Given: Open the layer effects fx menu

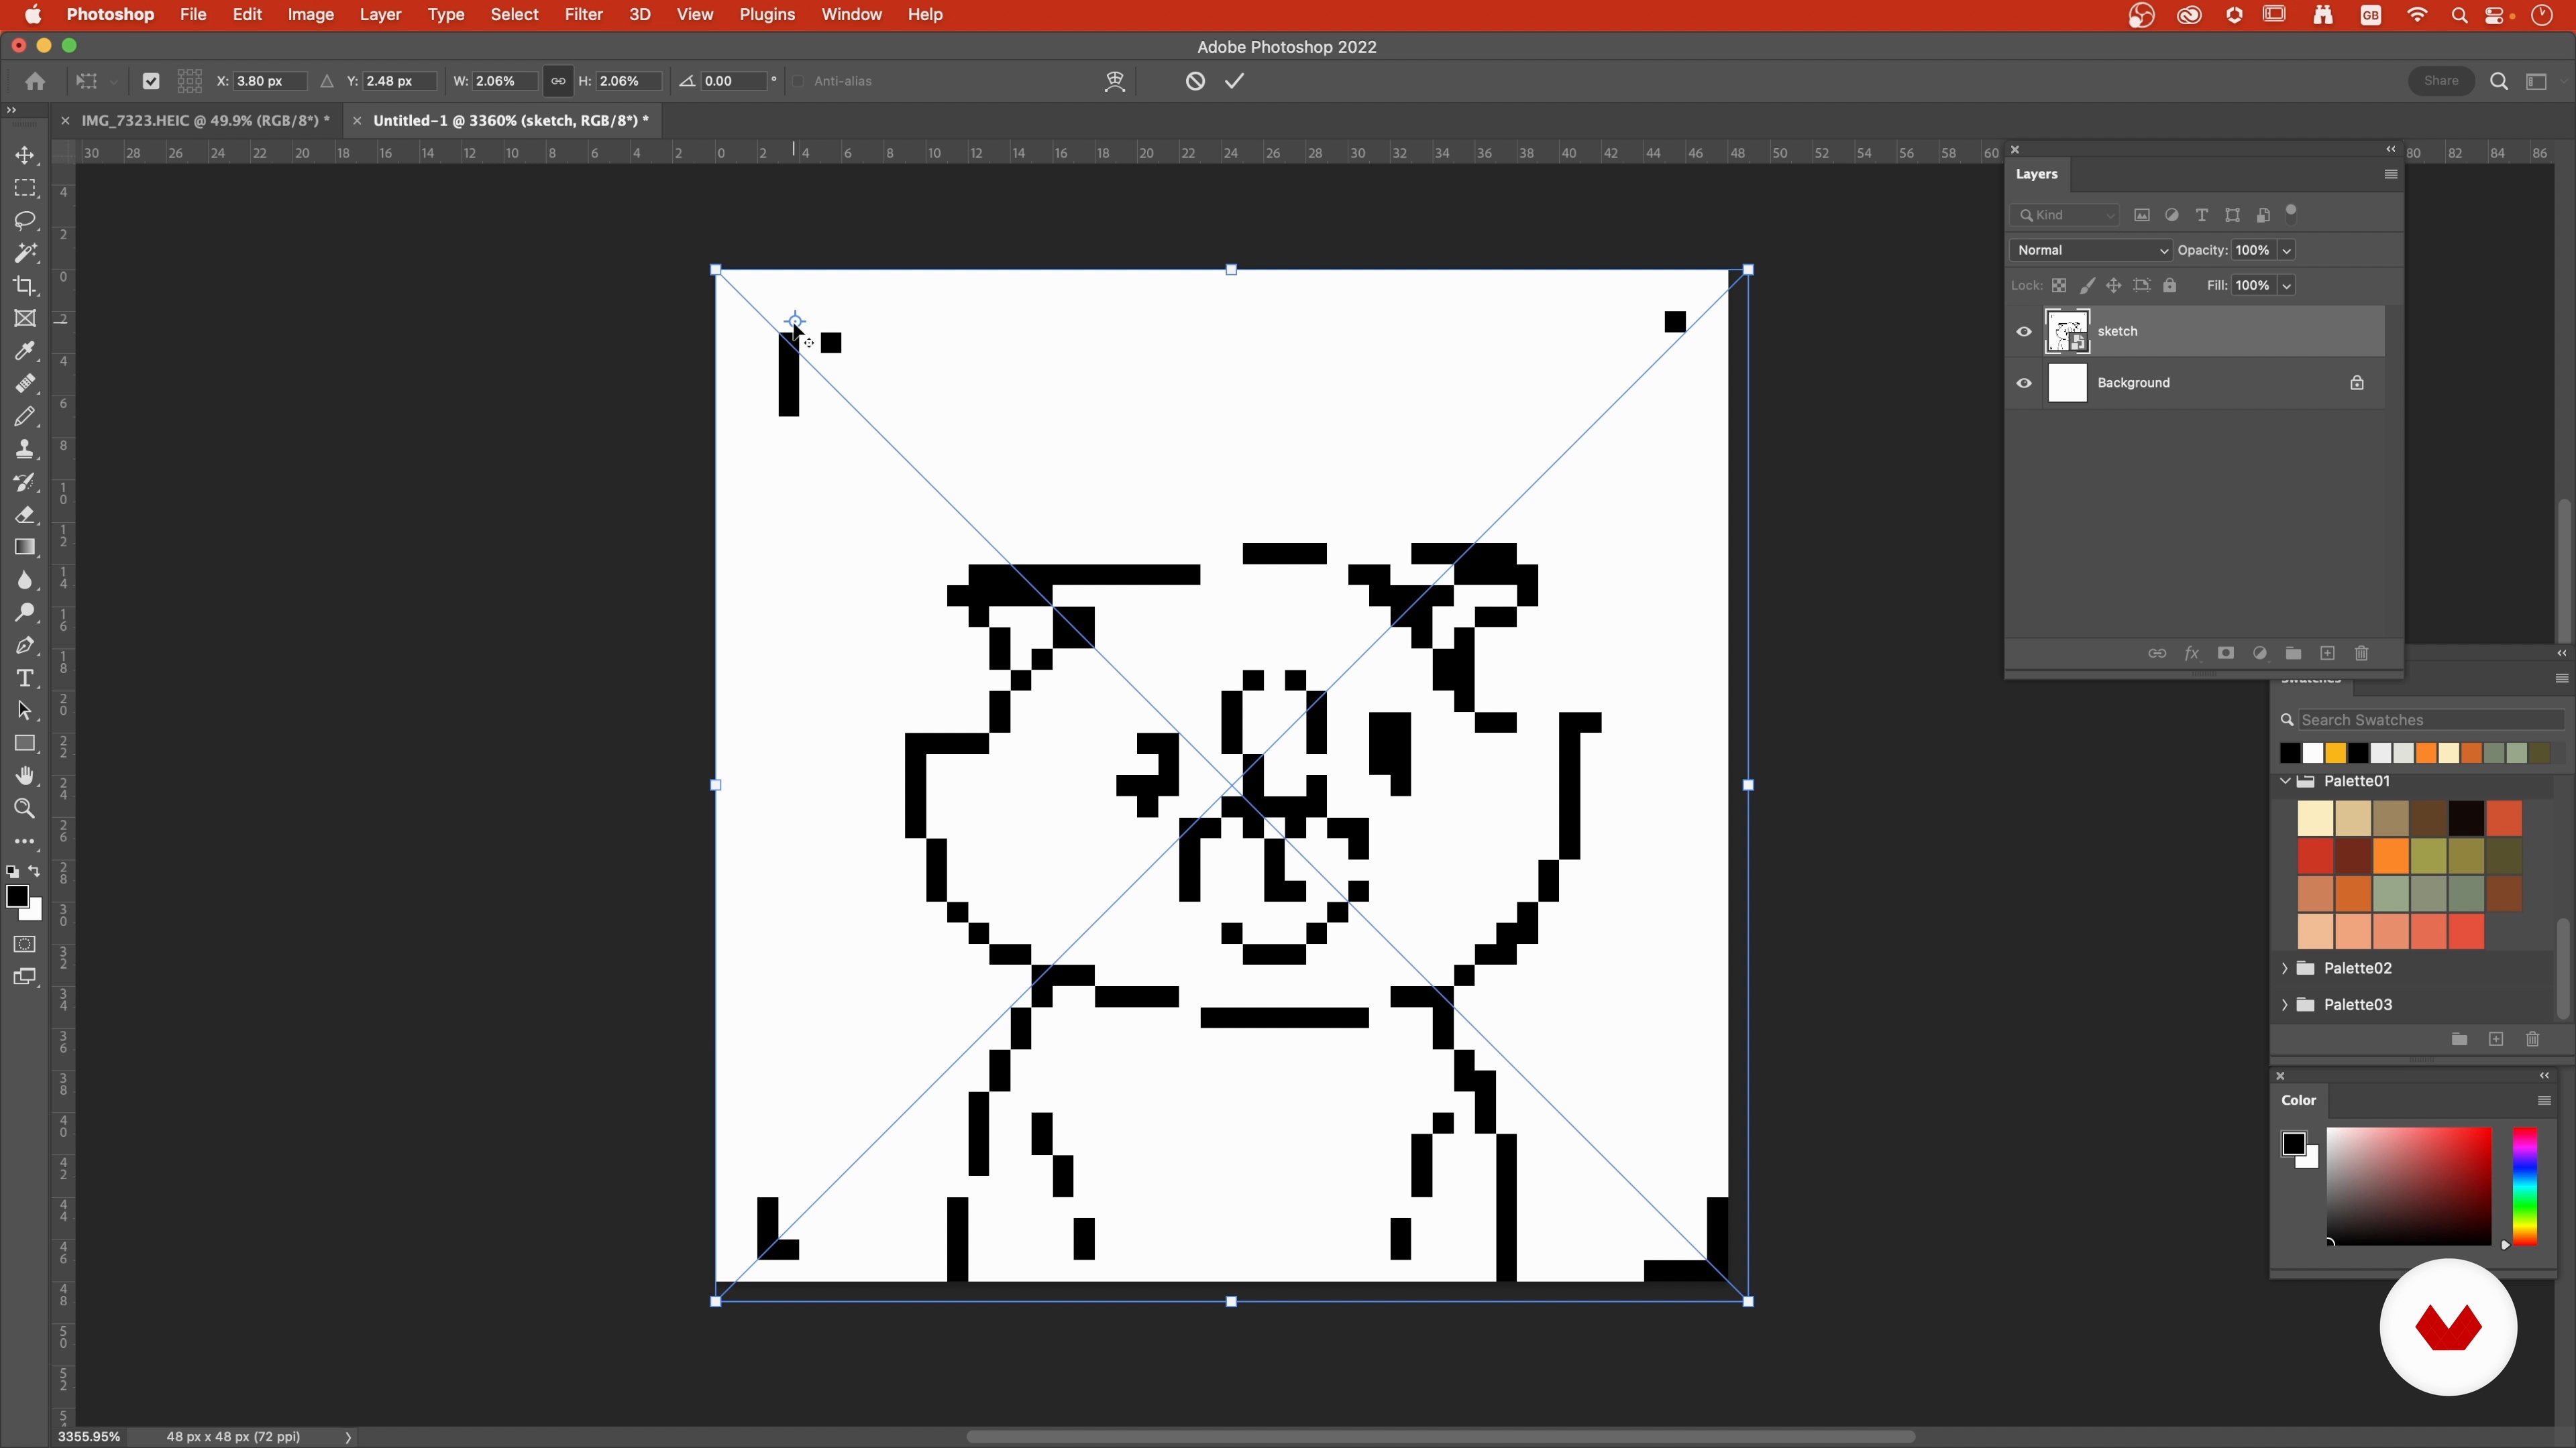Looking at the screenshot, I should click(x=2192, y=654).
